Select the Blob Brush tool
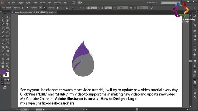 3,36
